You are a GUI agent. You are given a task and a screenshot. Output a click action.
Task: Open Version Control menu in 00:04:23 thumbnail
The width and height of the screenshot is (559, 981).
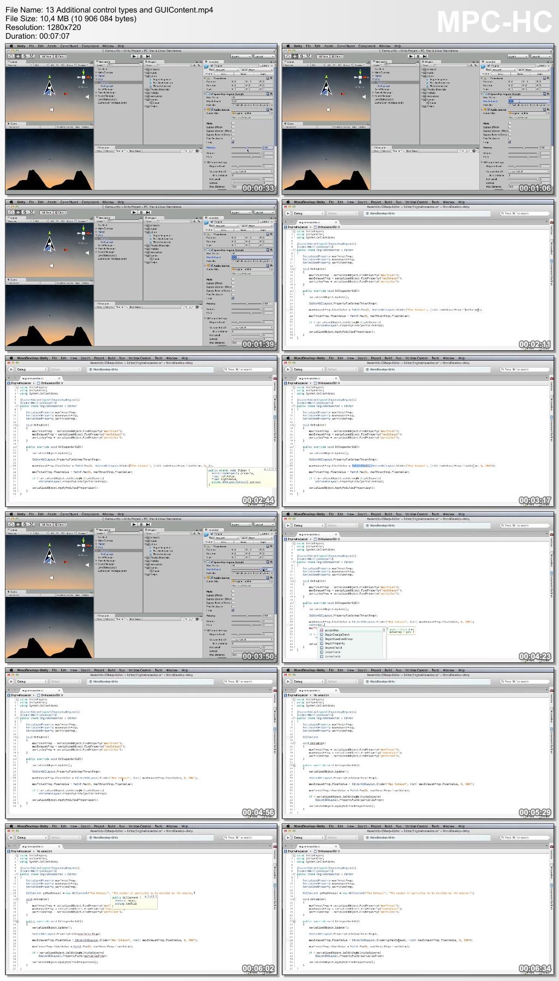tap(415, 514)
